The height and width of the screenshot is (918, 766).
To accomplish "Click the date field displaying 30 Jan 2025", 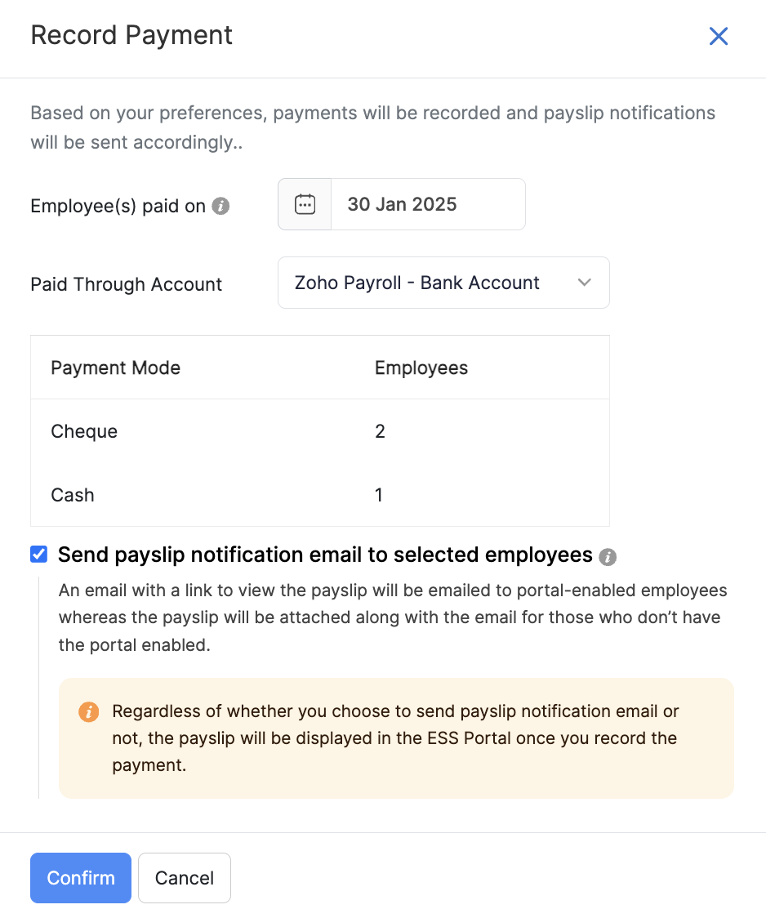I will pyautogui.click(x=427, y=203).
